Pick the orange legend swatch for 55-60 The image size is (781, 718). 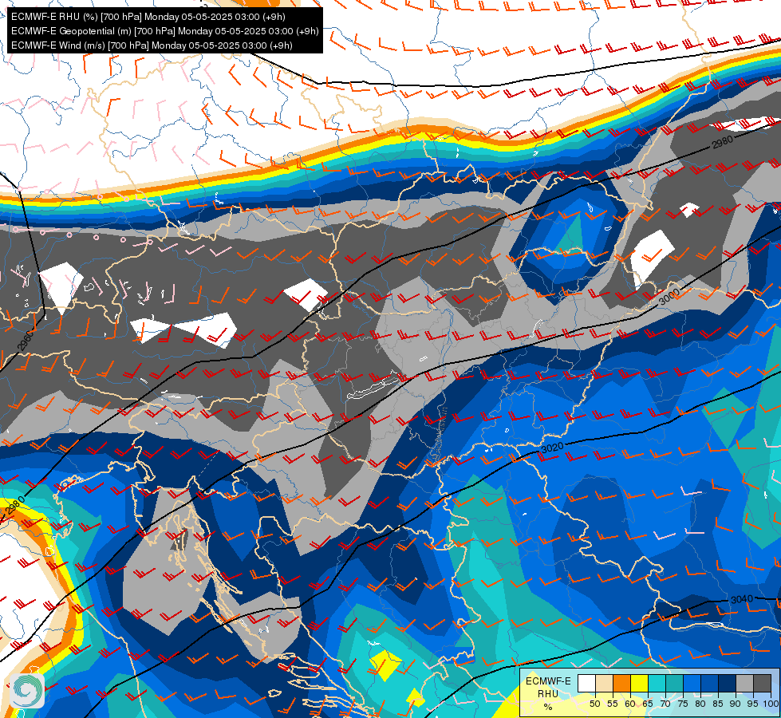click(621, 683)
